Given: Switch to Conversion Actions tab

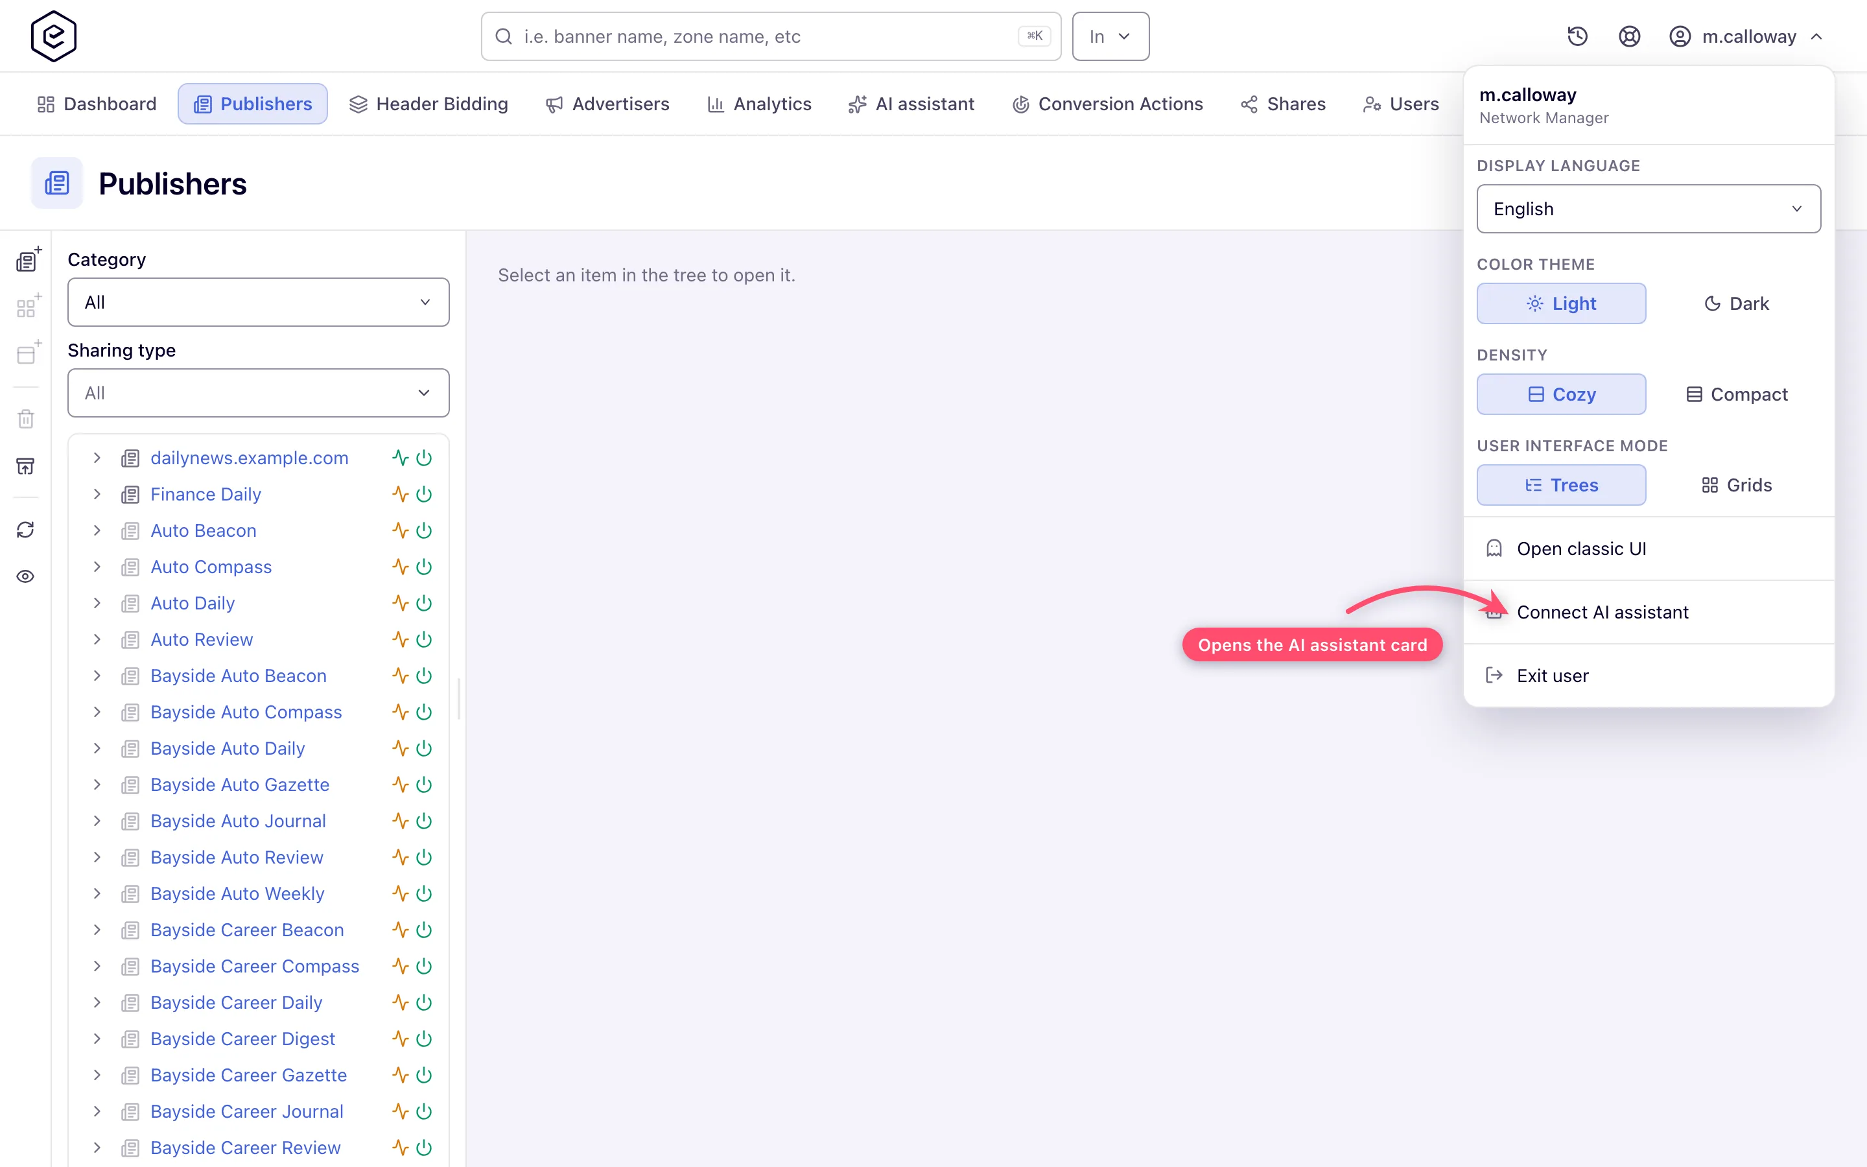Looking at the screenshot, I should (x=1107, y=104).
